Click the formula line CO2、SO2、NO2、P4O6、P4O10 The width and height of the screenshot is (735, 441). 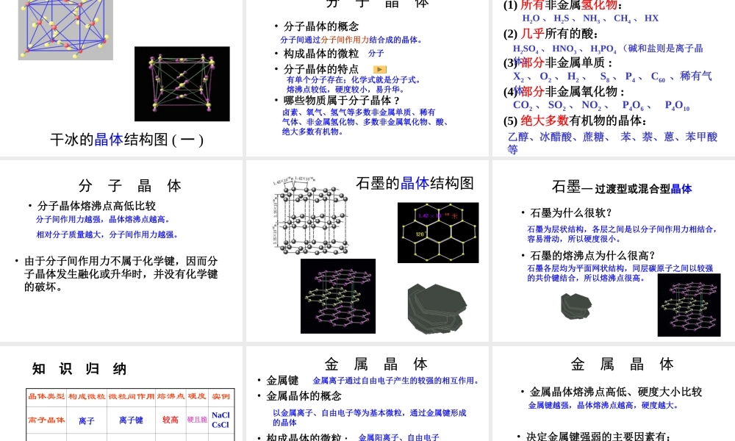click(601, 105)
